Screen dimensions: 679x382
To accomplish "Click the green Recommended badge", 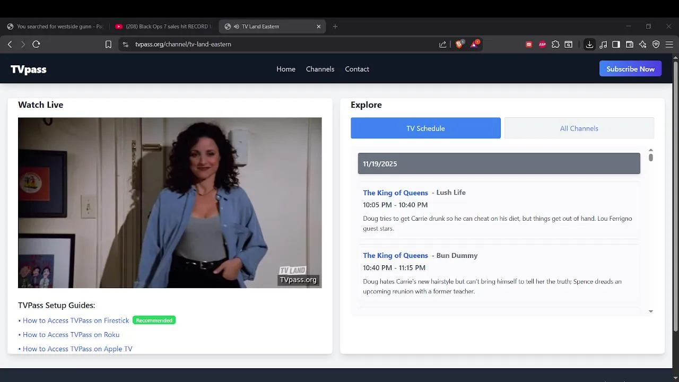I will [x=154, y=320].
